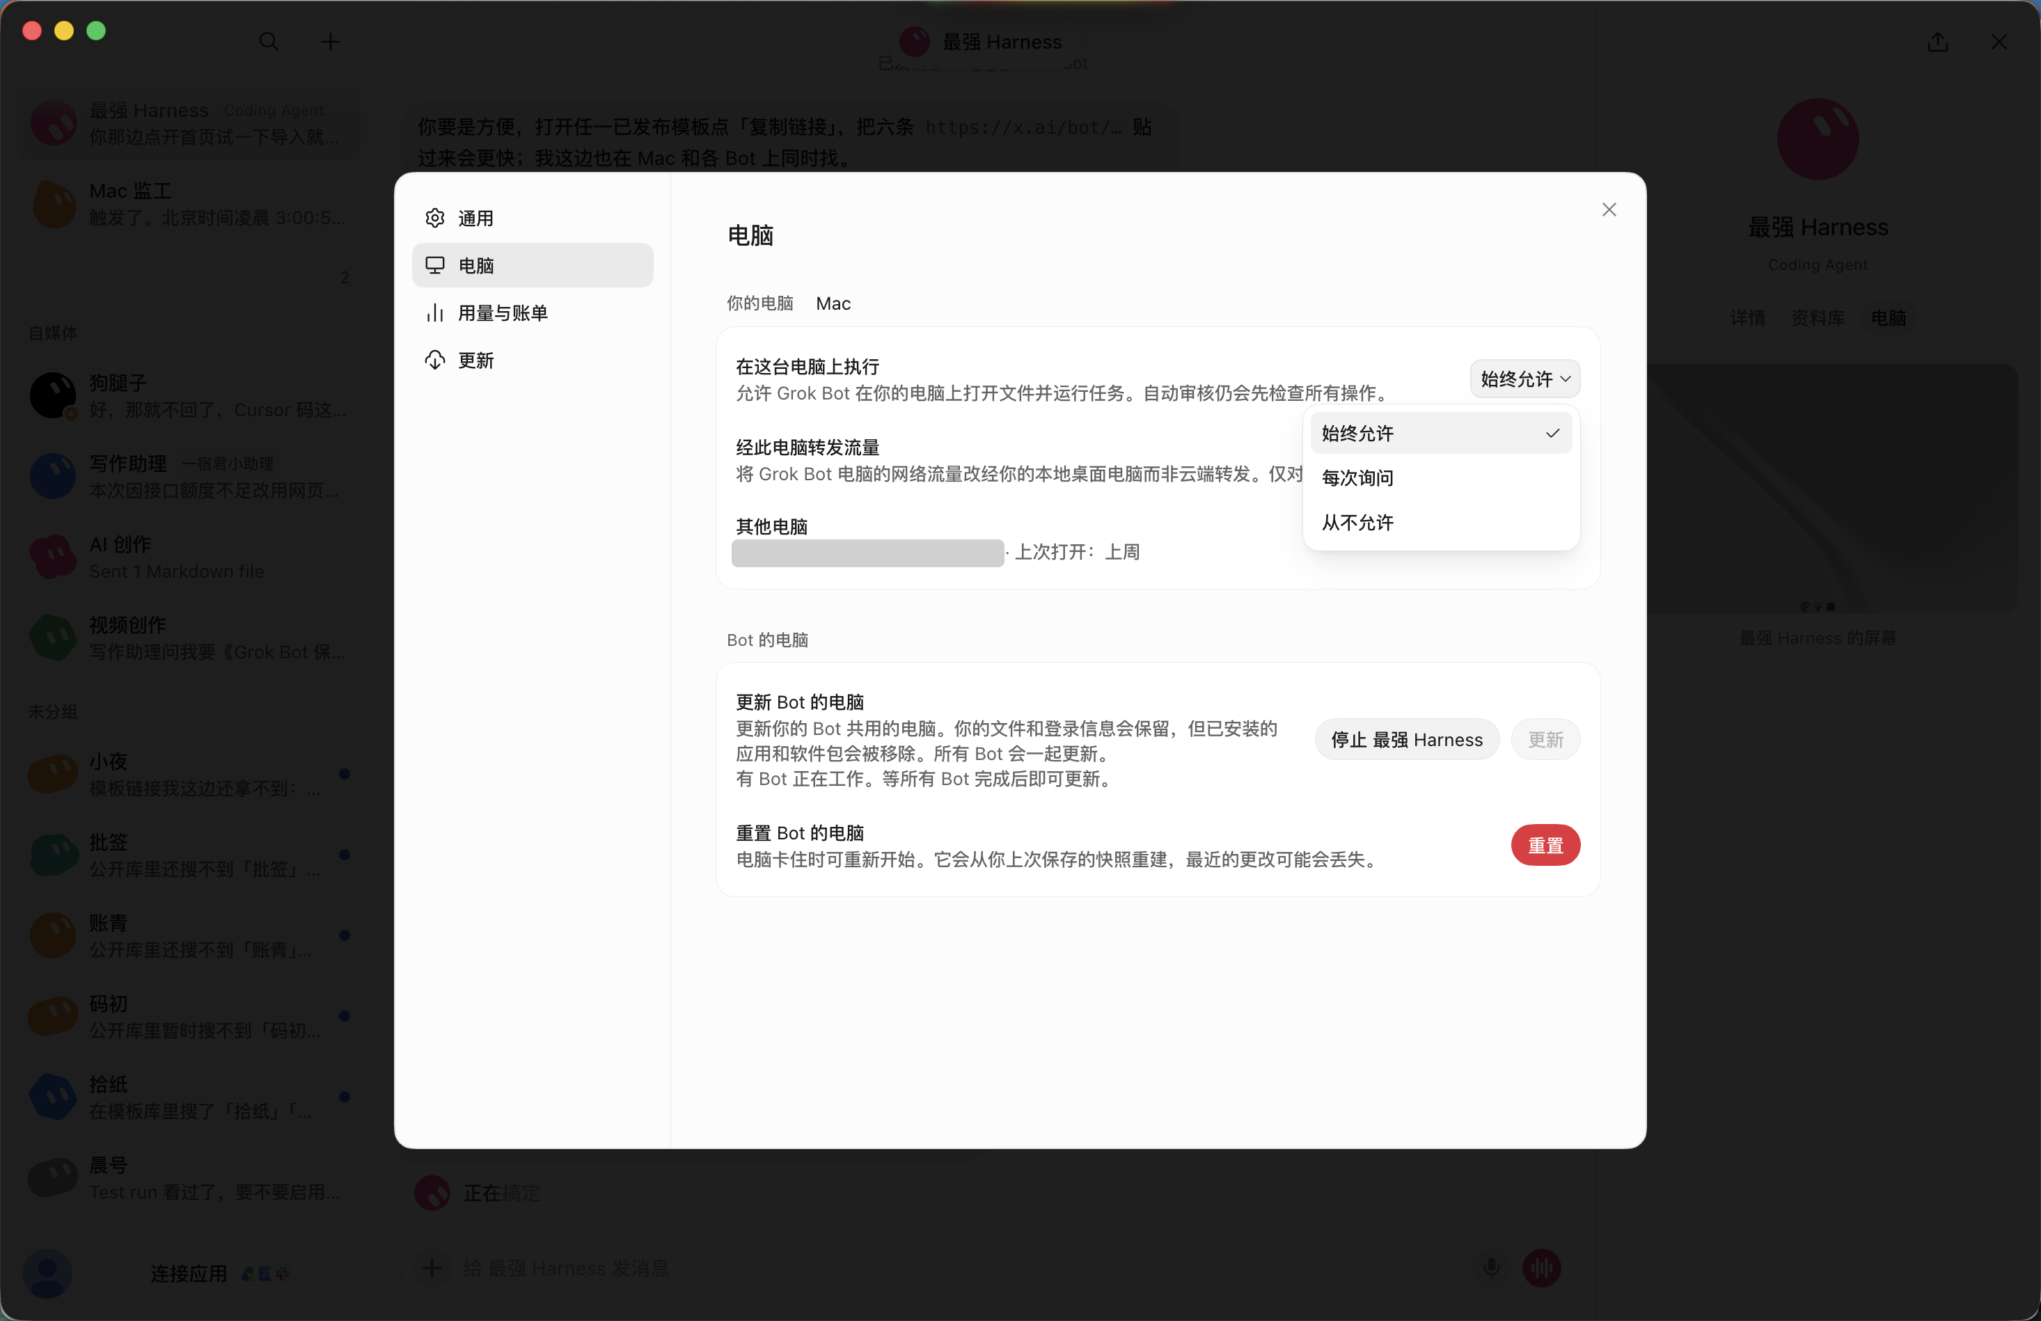Screen dimensions: 2041x1321
Task: Click the microphone icon in message box
Action: coord(1491,1268)
